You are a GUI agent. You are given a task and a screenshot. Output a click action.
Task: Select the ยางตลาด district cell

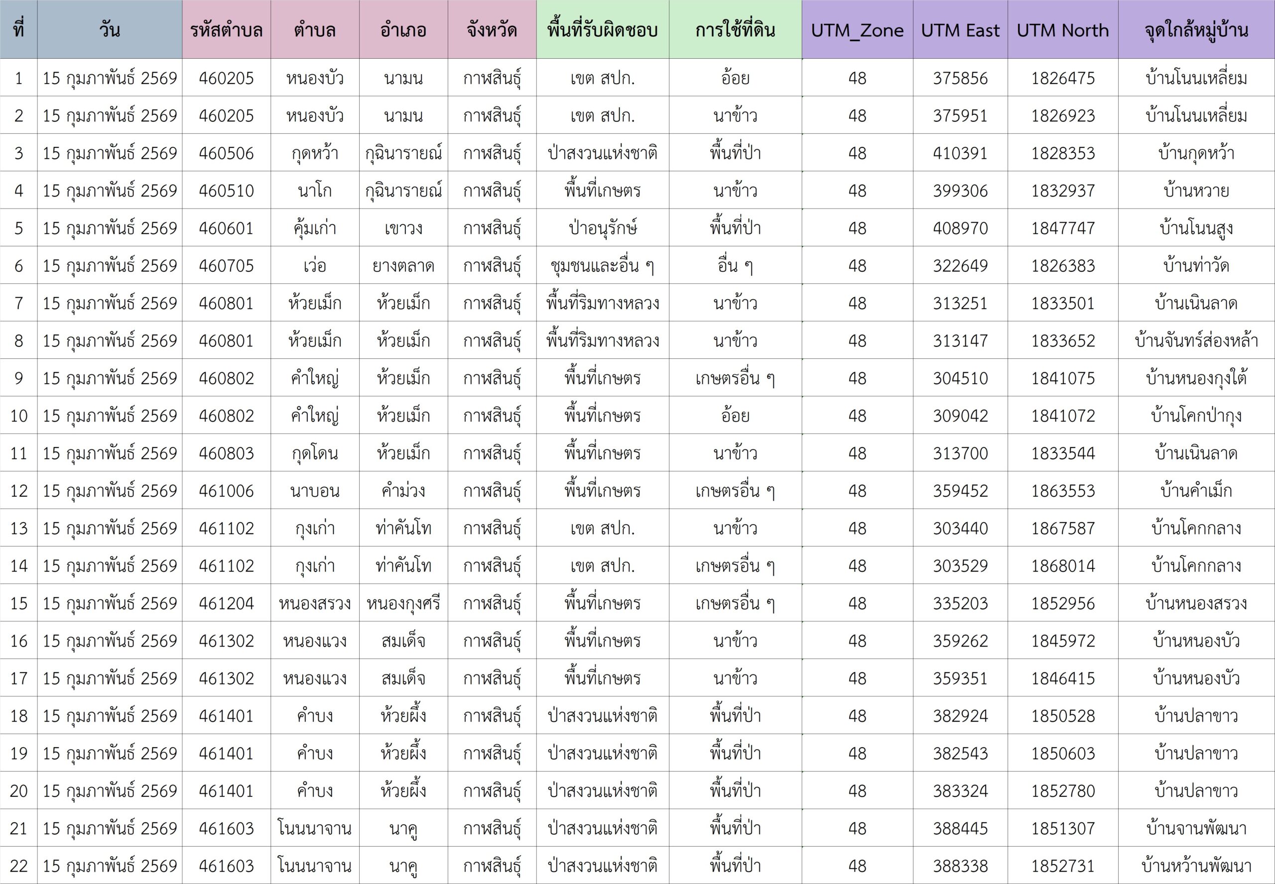tap(403, 265)
